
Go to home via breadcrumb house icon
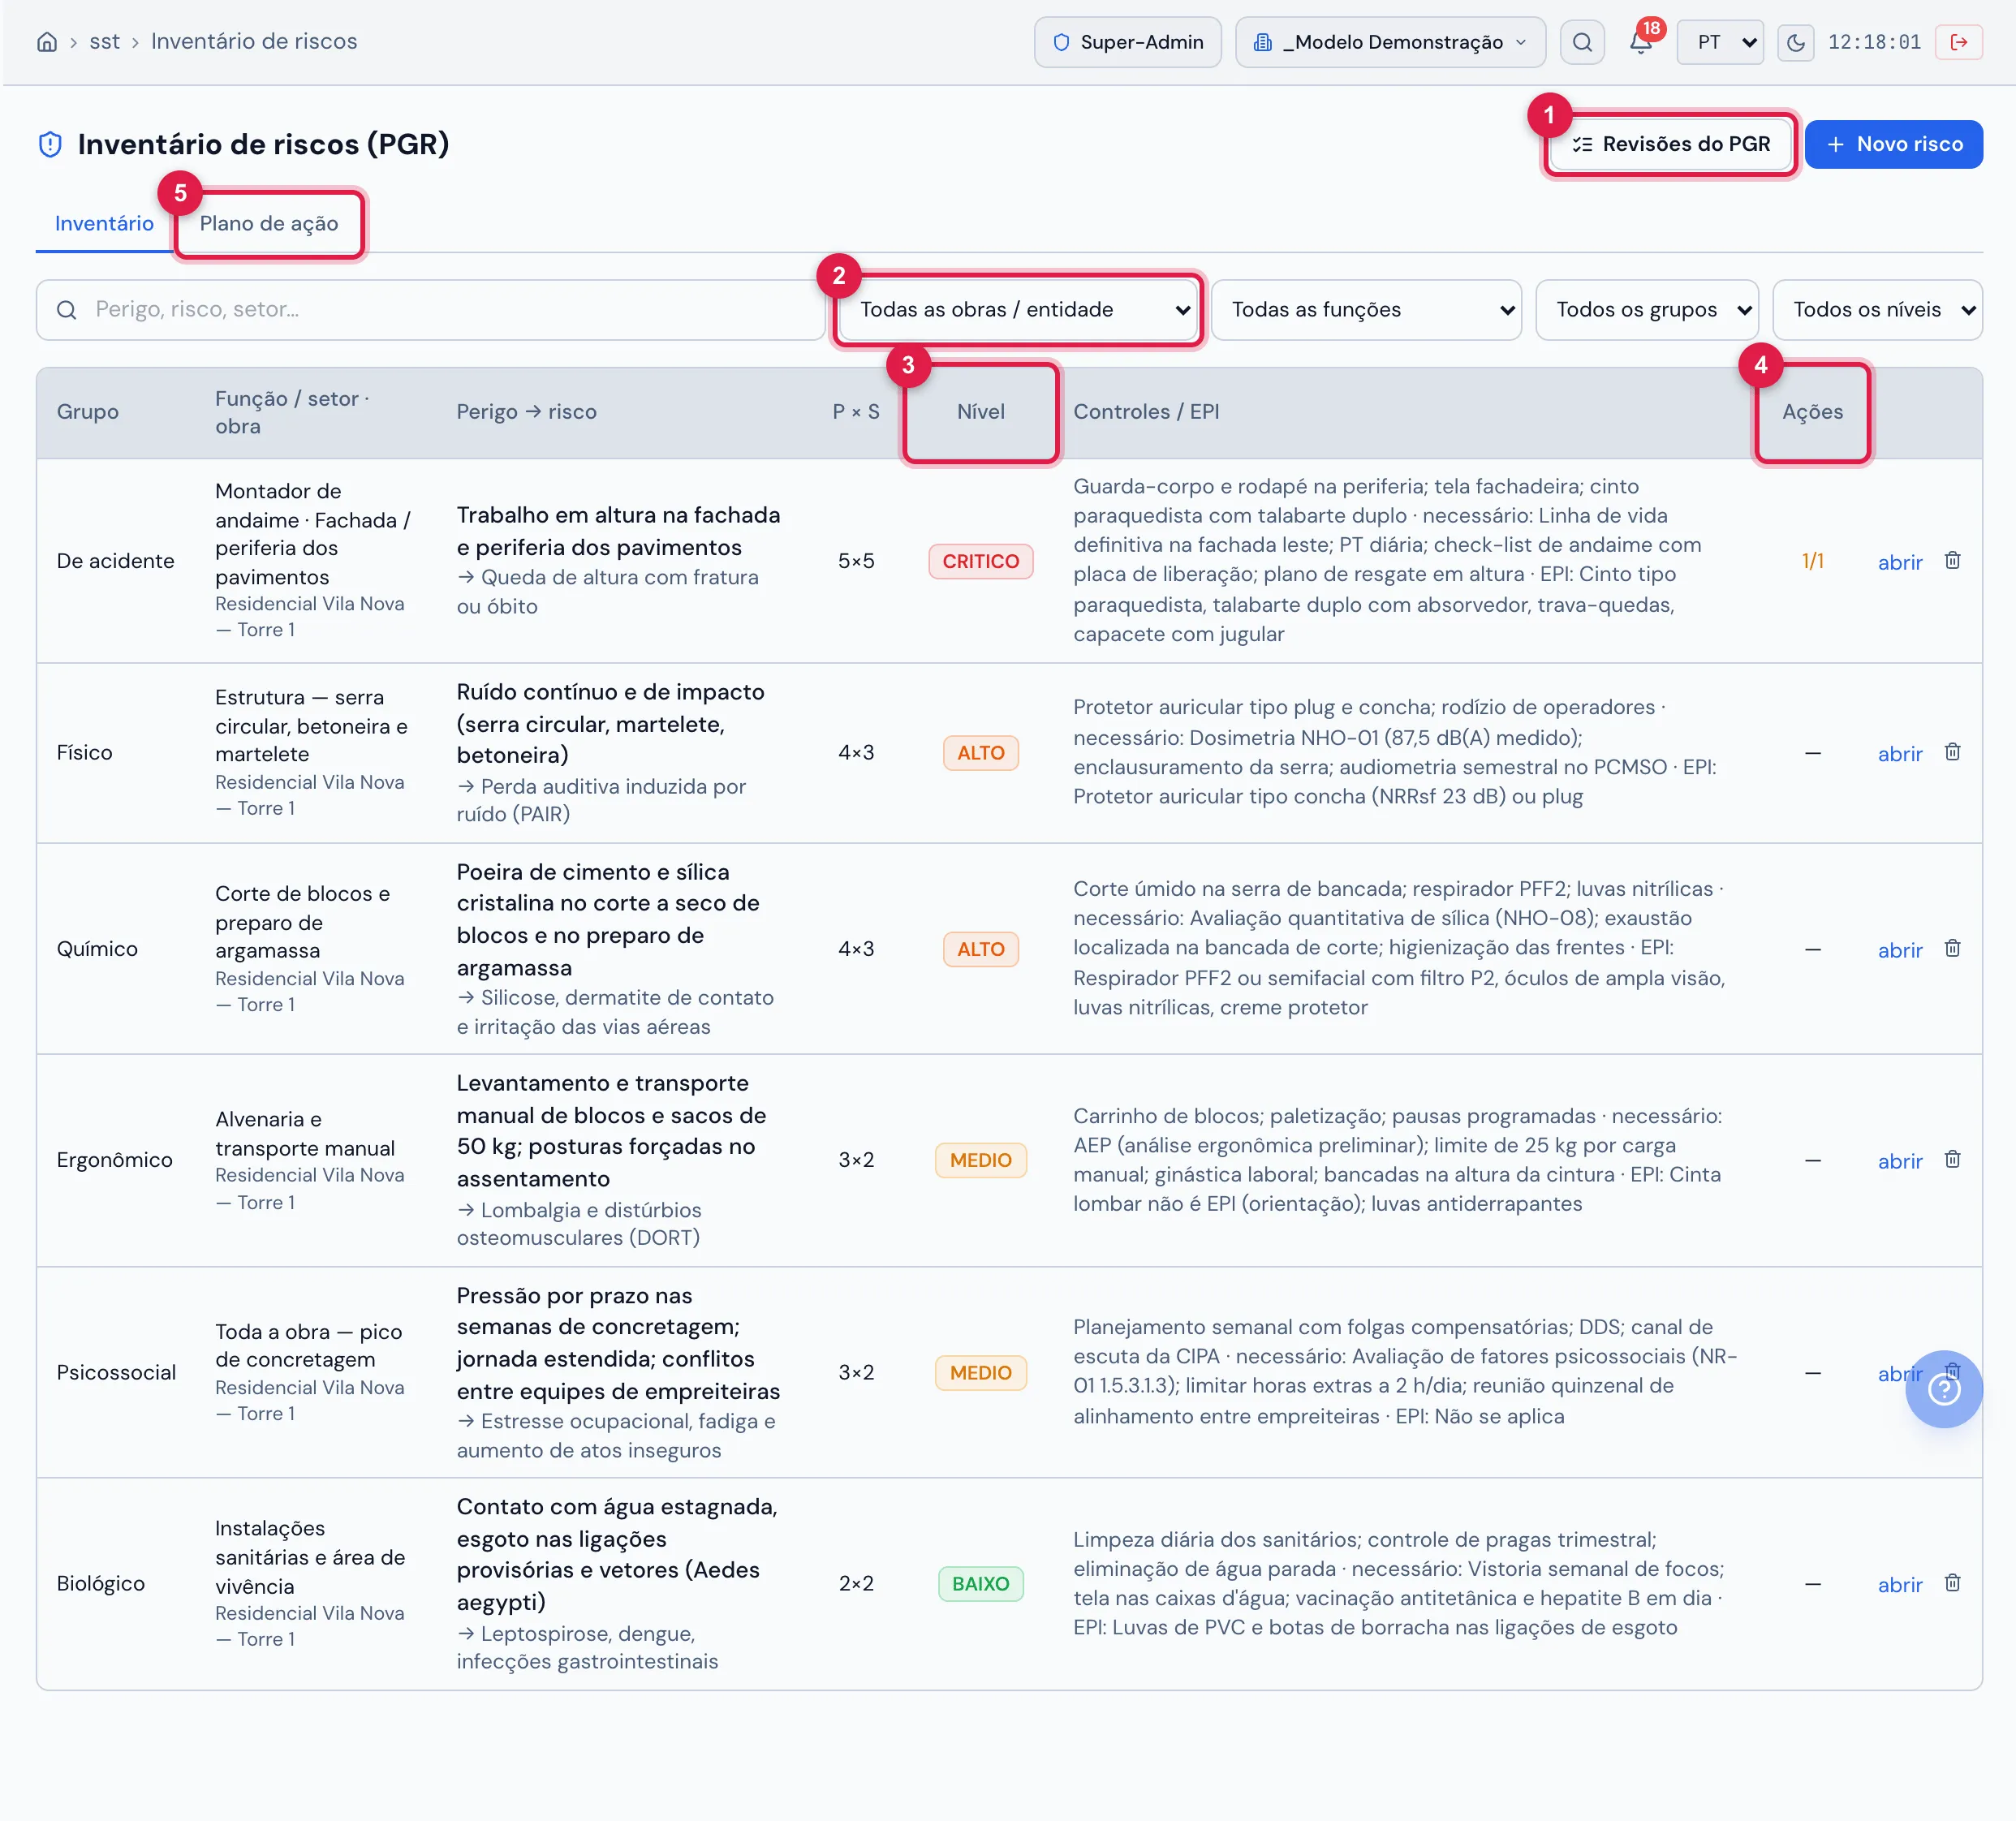coord(47,42)
